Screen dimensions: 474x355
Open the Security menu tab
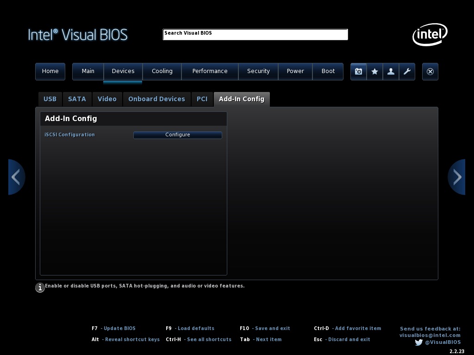(258, 71)
